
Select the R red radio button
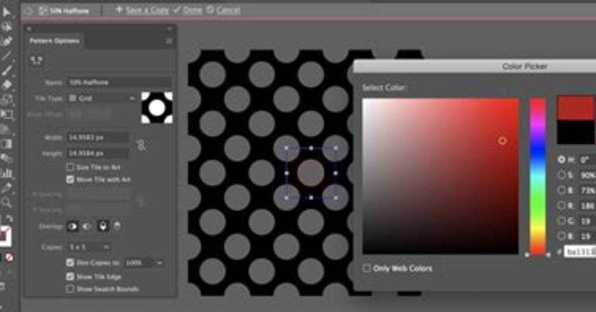(562, 205)
